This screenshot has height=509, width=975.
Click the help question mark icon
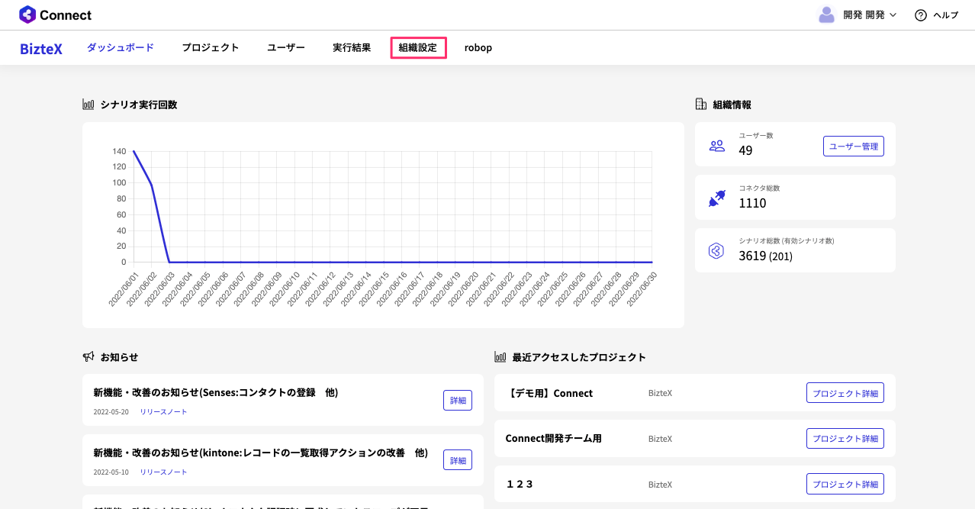[921, 15]
